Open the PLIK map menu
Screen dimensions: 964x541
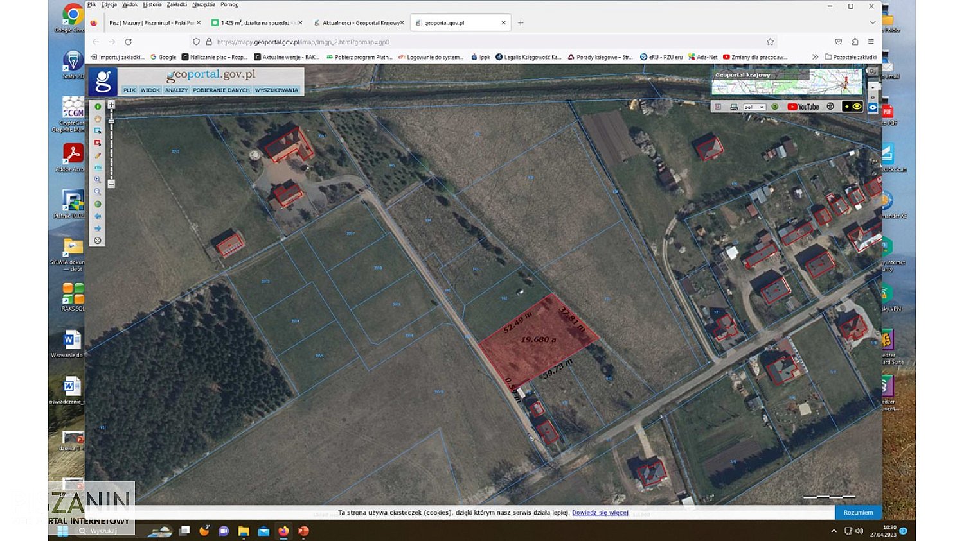(129, 90)
